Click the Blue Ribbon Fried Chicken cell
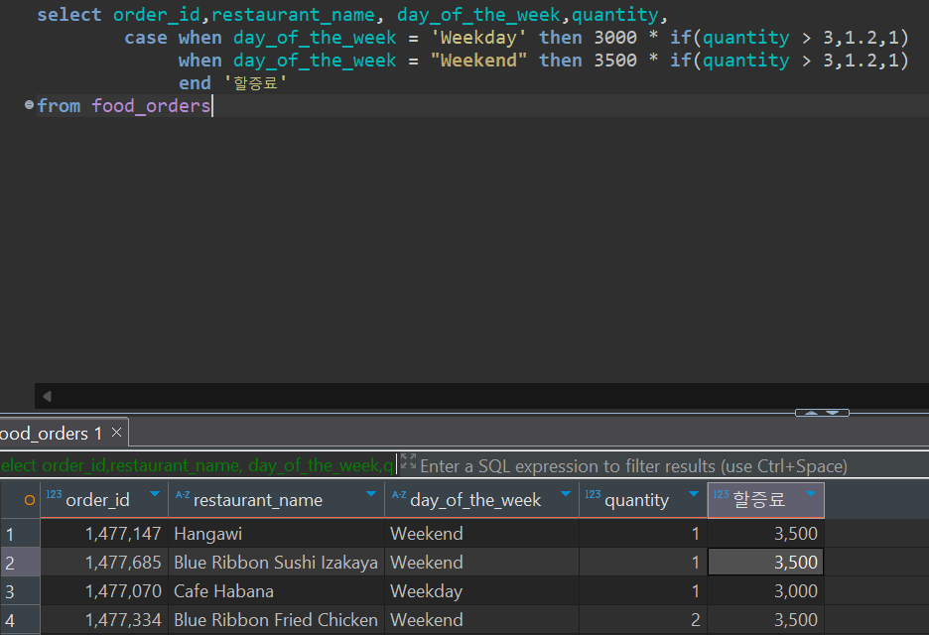The image size is (929, 635). click(276, 620)
